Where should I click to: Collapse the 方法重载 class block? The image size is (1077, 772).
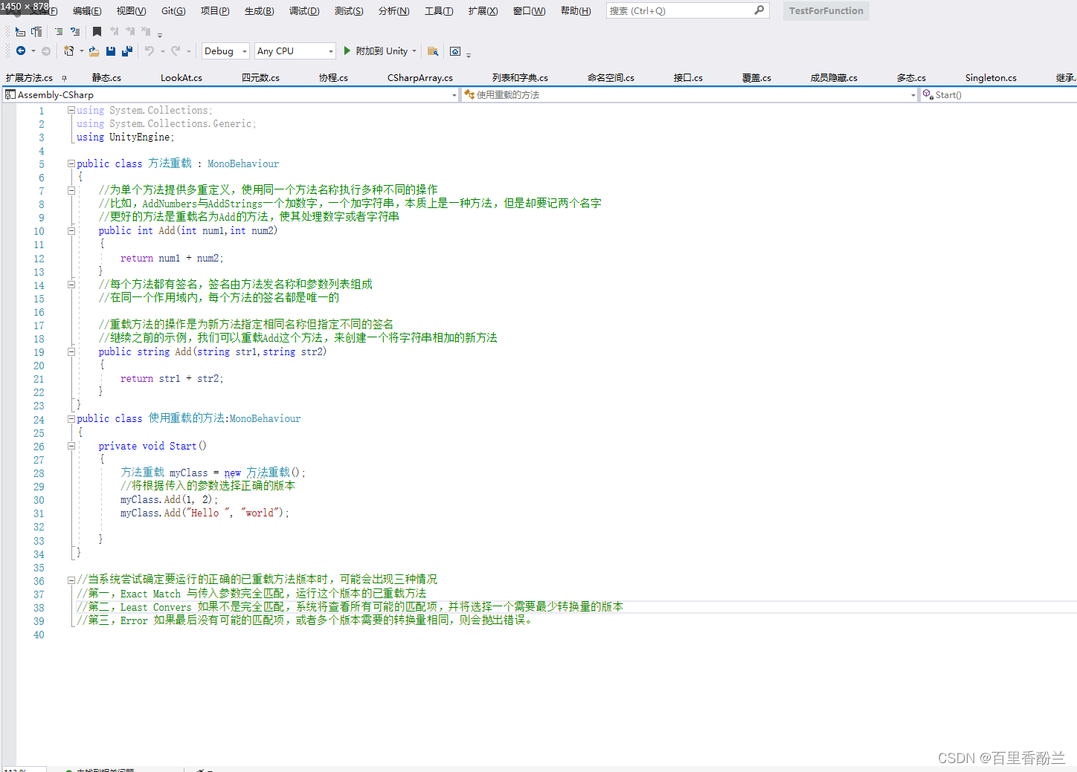(x=71, y=163)
